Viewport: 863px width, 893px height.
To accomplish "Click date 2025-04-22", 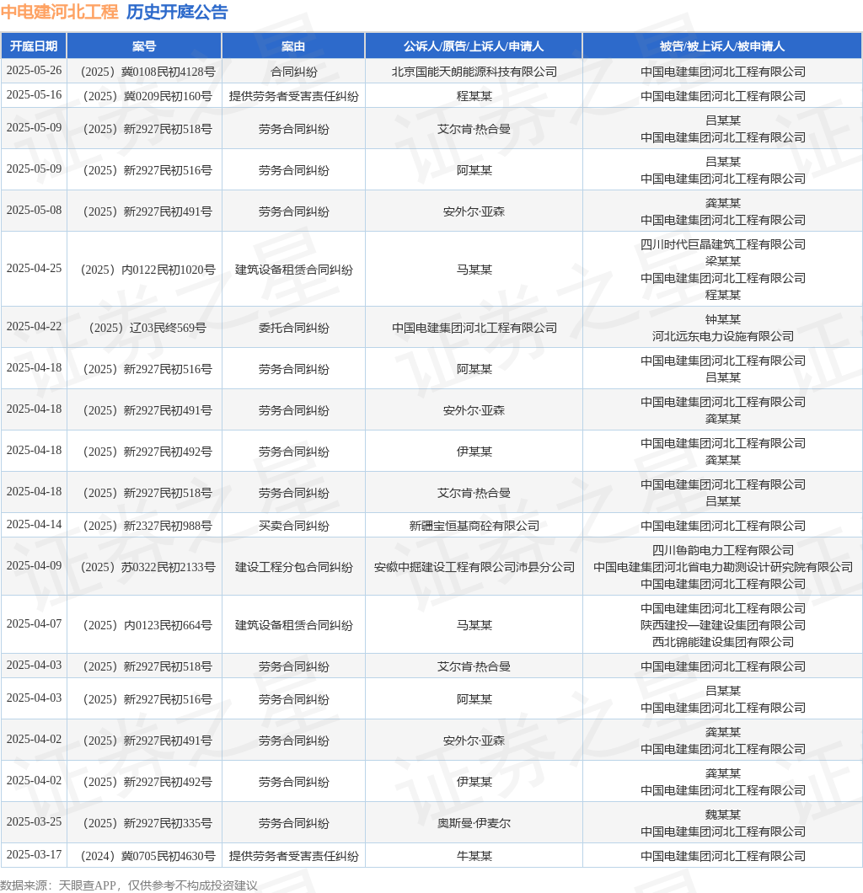I will [x=35, y=326].
